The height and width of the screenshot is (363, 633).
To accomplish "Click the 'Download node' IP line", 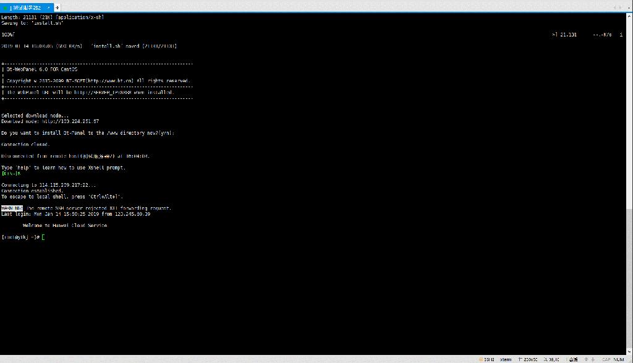I will (50, 122).
